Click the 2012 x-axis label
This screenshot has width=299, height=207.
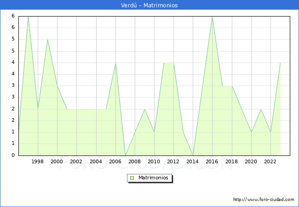click(x=173, y=161)
